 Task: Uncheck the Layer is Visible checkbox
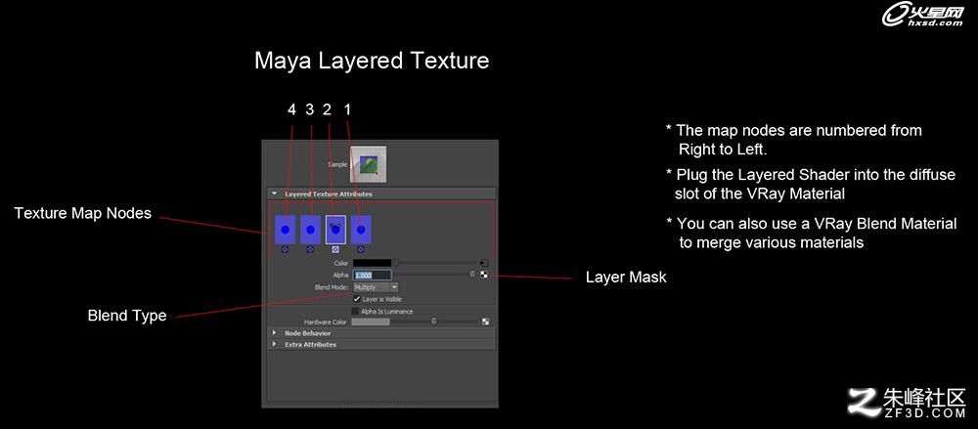coord(357,299)
